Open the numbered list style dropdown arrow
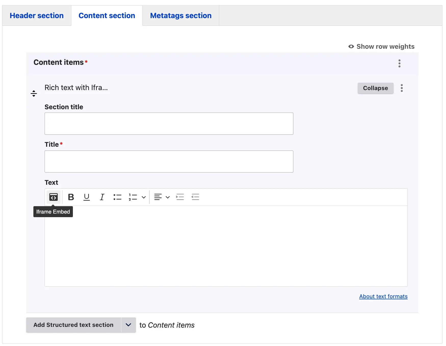Screen dimensions: 446x346 [x=144, y=197]
